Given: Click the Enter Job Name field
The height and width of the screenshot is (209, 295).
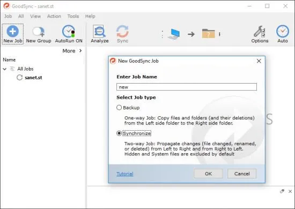Looking at the screenshot, I should coord(187,87).
